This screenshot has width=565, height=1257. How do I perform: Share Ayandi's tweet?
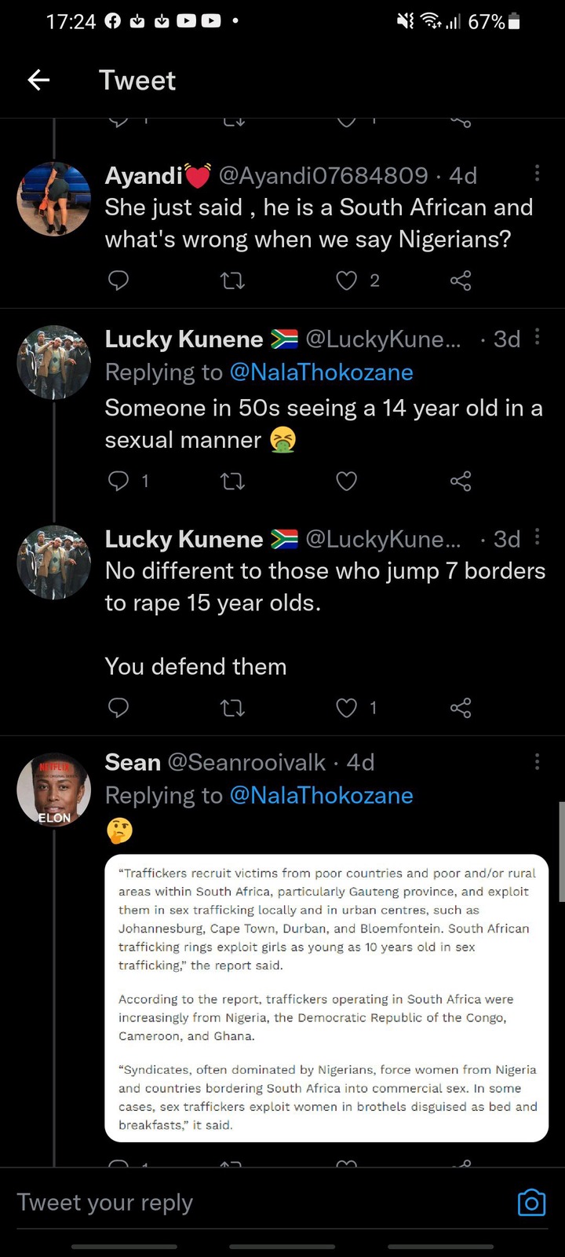(461, 280)
